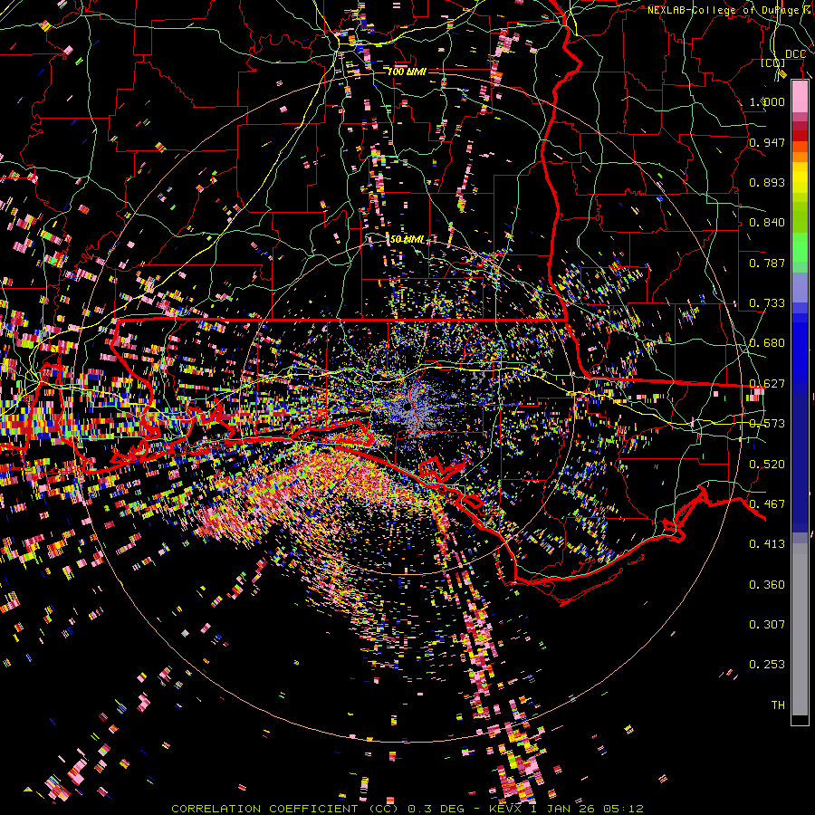815x815 pixels.
Task: Click the Correlation Coefficient KEVX caption text
Action: 407,809
